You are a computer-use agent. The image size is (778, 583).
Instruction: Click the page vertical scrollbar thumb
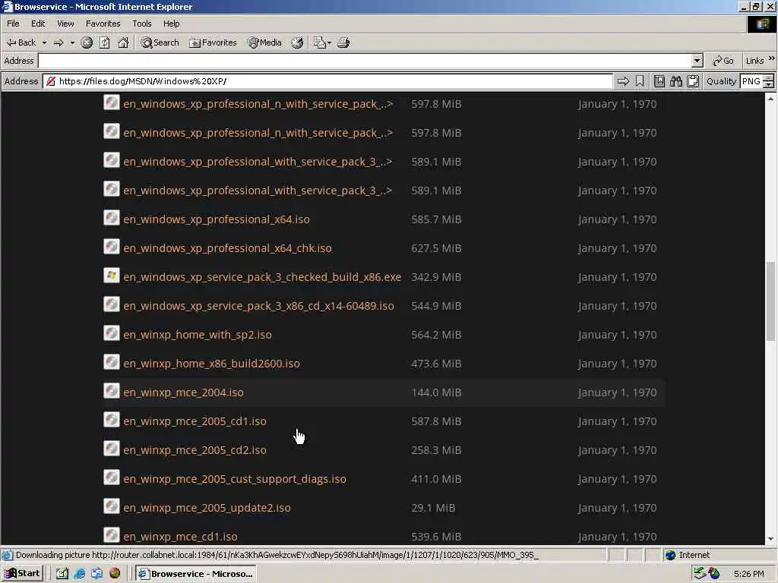[770, 301]
